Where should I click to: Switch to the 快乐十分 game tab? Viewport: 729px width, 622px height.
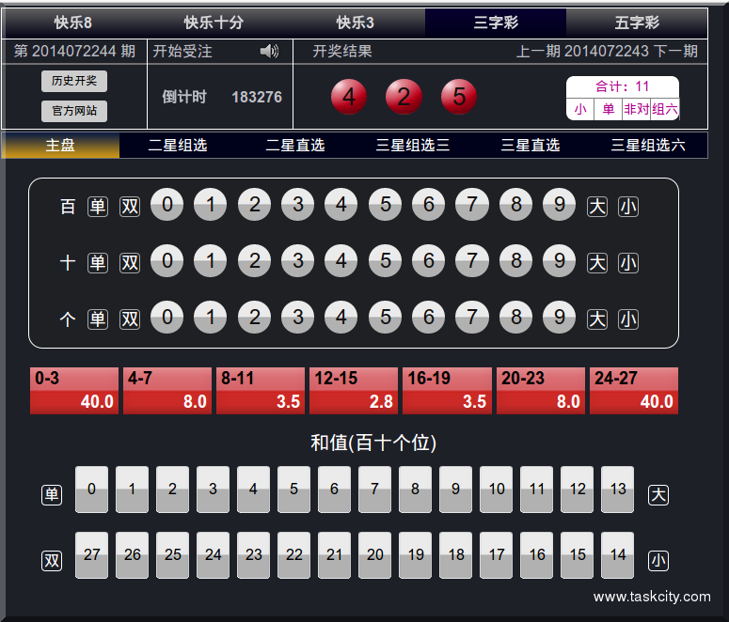coord(213,23)
